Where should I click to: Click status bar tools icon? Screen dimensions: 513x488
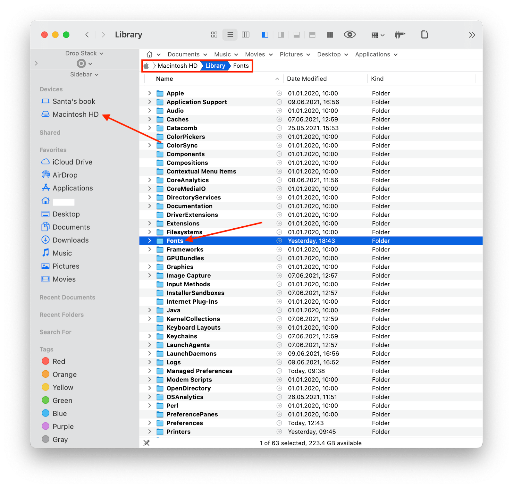click(x=147, y=443)
